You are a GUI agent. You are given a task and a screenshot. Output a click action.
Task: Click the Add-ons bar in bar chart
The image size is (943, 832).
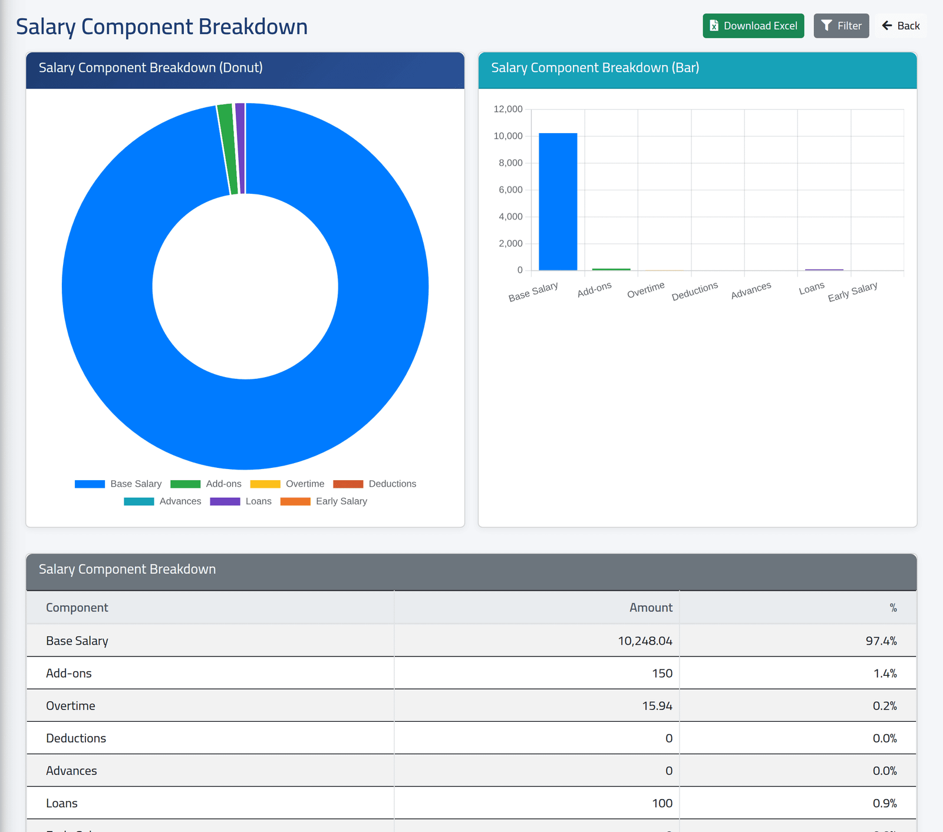[611, 269]
